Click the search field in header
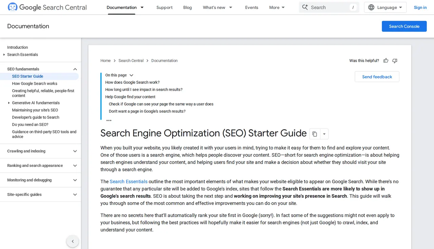 329,7
